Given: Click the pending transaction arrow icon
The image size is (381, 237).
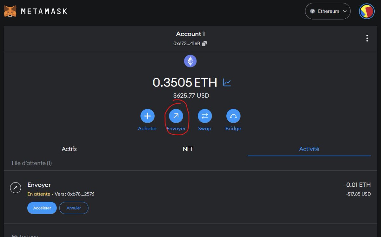Looking at the screenshot, I should coord(16,188).
